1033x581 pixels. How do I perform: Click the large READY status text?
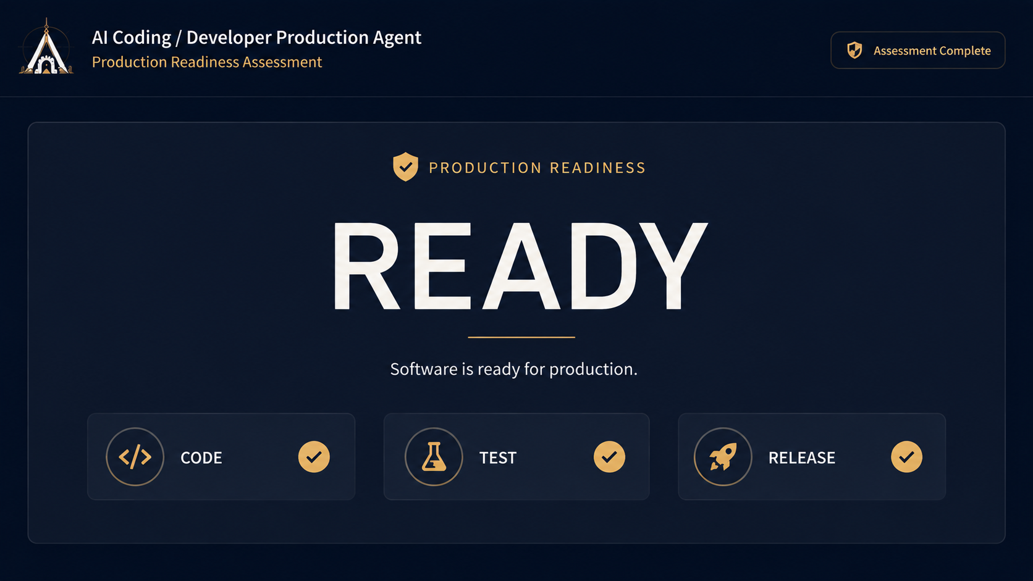coord(520,265)
